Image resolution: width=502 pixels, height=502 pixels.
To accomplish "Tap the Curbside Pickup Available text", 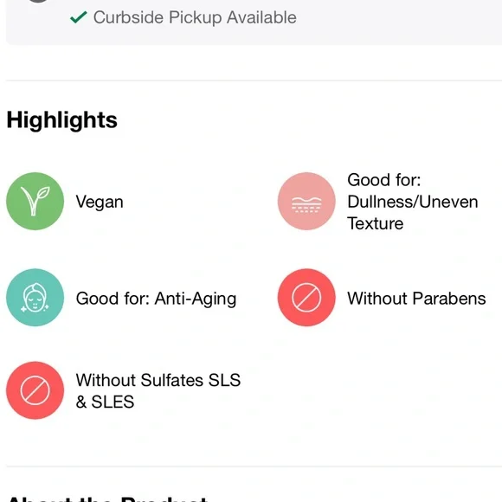I will 195,17.
